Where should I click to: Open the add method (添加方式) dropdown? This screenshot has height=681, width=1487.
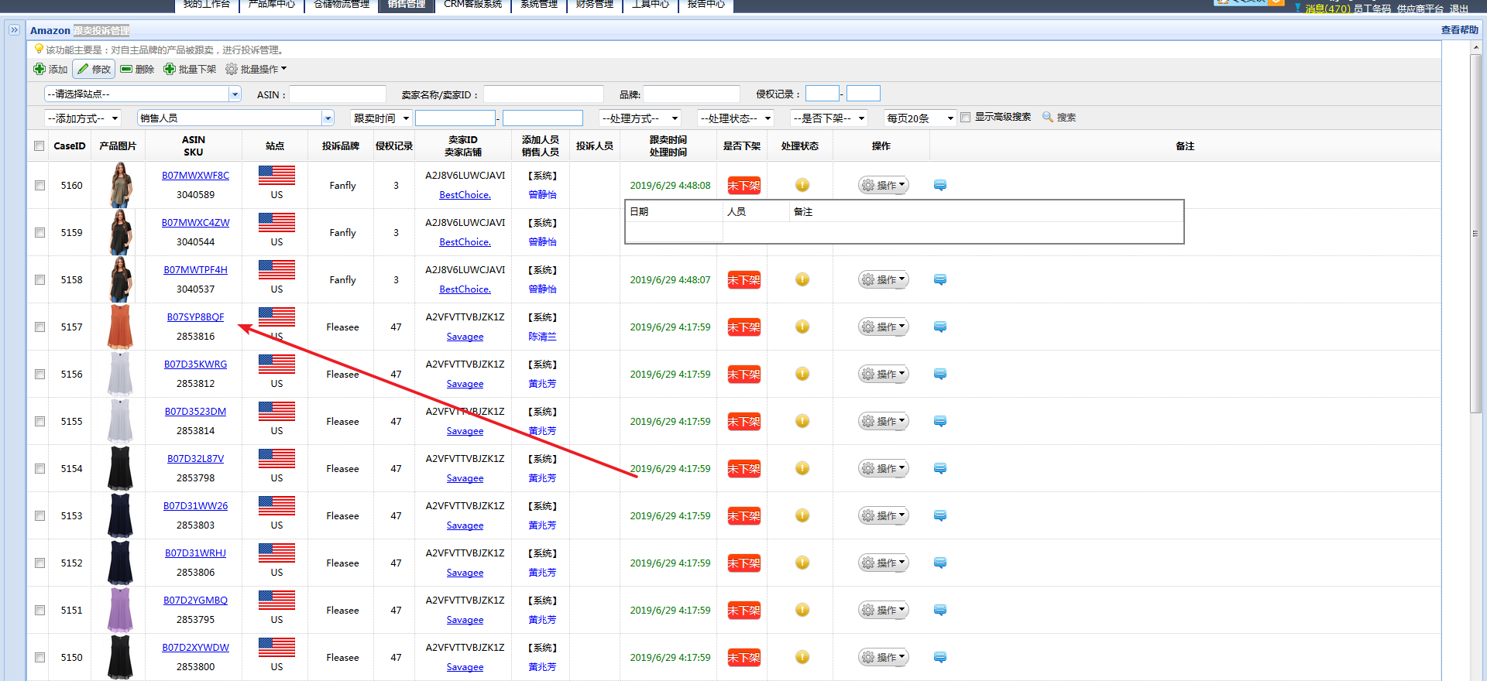[x=84, y=118]
